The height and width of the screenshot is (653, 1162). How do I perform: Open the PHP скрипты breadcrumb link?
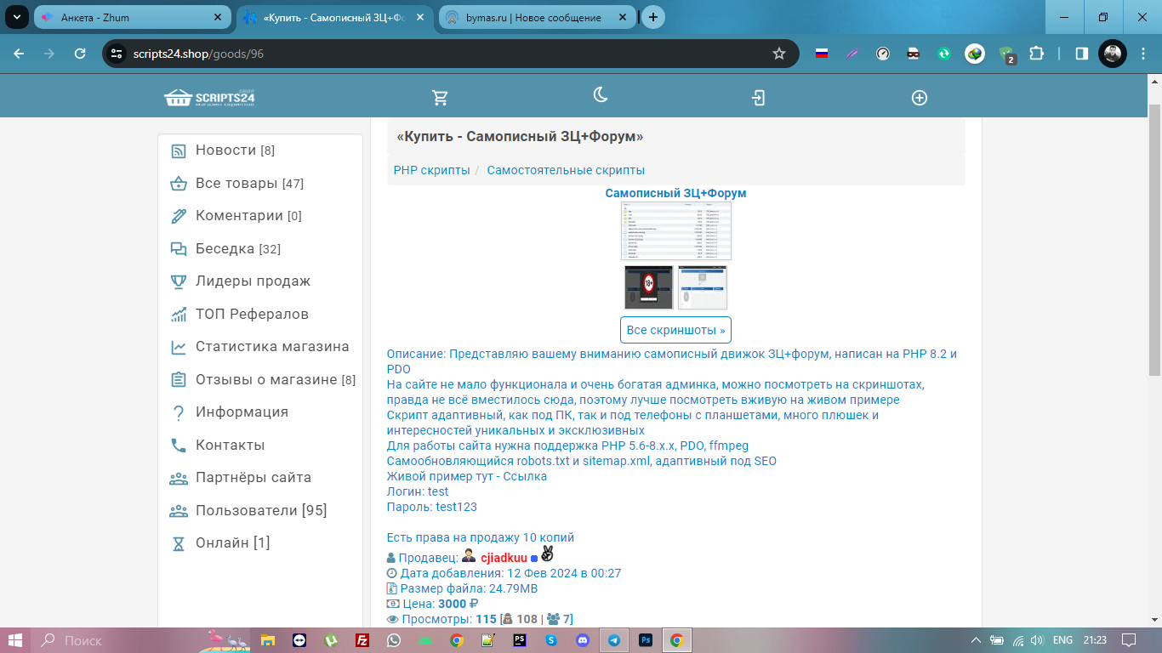[431, 170]
